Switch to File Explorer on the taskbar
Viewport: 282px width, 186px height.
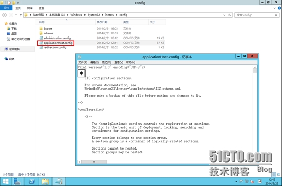[x=45, y=182]
